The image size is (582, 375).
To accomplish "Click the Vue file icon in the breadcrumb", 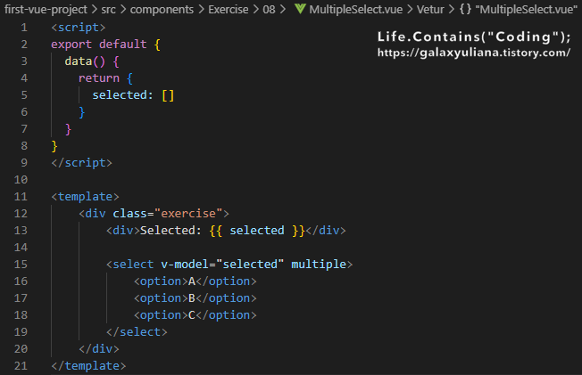I will click(x=300, y=9).
